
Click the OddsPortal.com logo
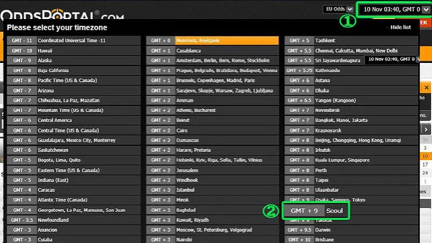(61, 15)
